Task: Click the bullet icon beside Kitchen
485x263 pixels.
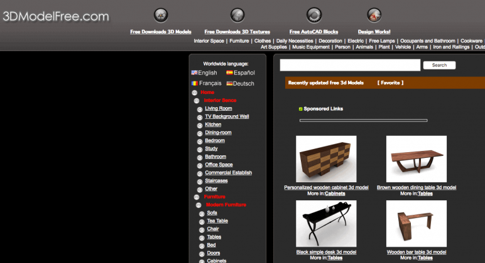Action: tap(200, 125)
